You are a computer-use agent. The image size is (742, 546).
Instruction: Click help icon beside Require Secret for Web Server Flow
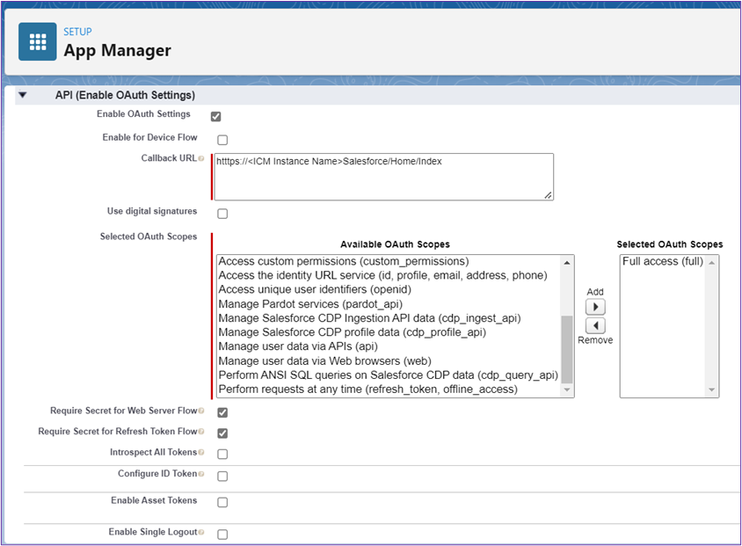[201, 411]
